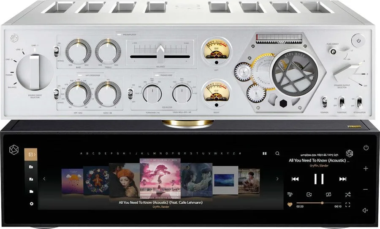Screen dimensions: 380x229
Task: Click the Treble knob
Action: pyautogui.click(x=108, y=51)
